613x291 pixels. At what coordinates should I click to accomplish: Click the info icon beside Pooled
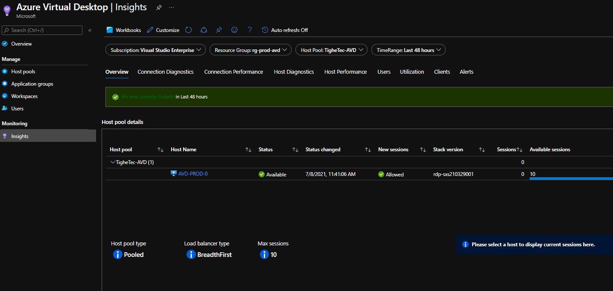[118, 254]
